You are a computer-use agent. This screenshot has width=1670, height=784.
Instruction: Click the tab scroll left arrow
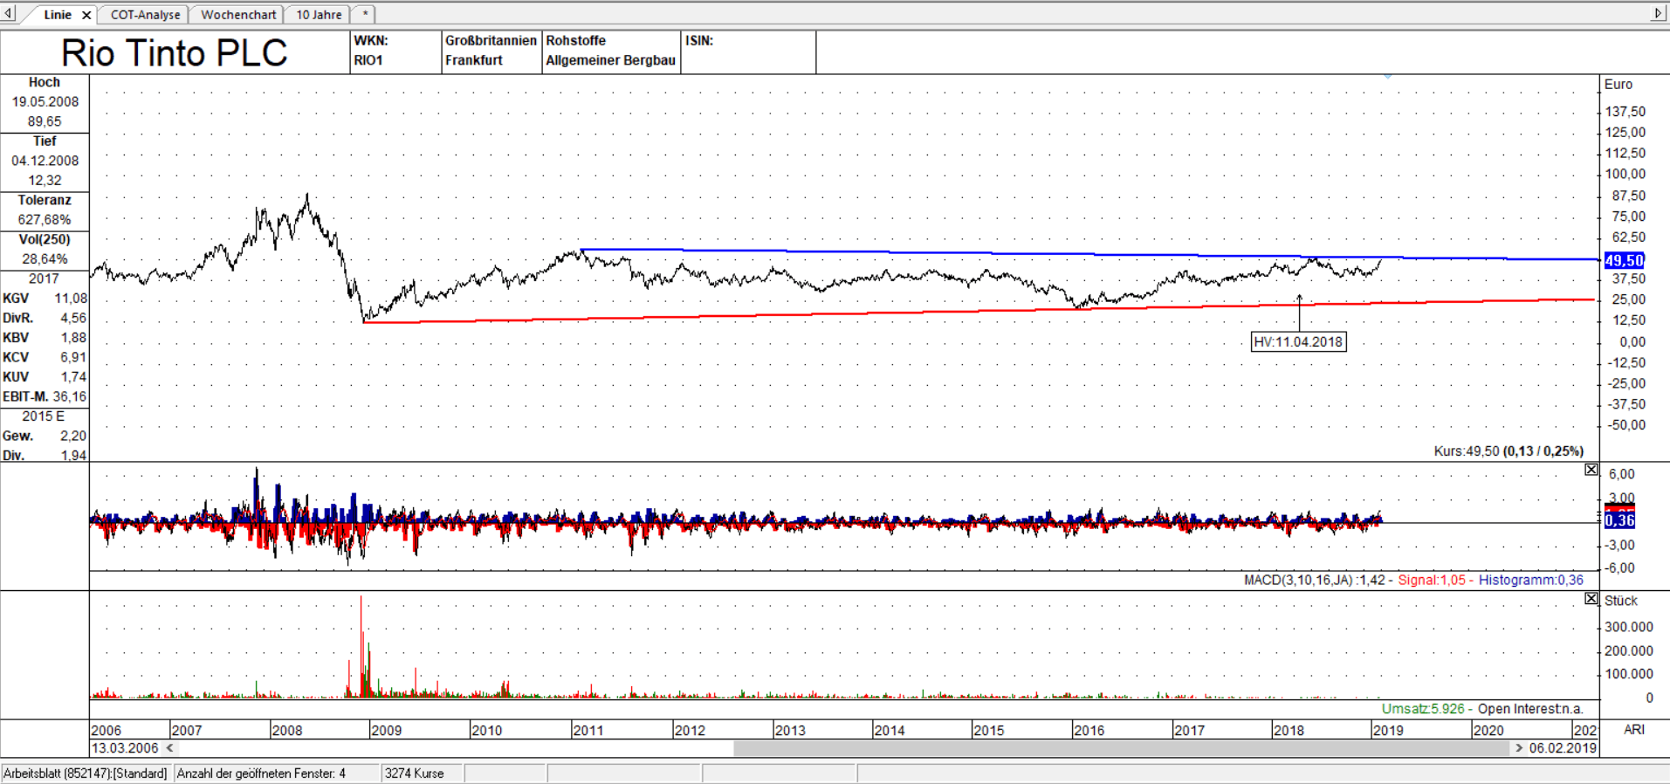[9, 13]
